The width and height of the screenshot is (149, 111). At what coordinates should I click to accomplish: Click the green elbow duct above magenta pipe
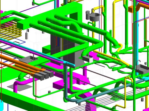[x=21, y=76]
